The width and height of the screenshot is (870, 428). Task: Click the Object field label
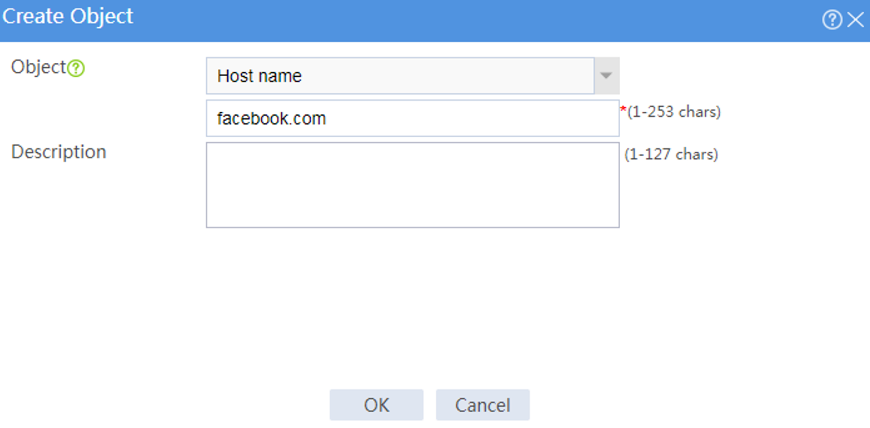click(39, 67)
